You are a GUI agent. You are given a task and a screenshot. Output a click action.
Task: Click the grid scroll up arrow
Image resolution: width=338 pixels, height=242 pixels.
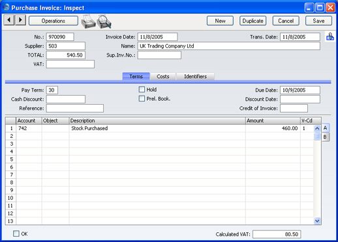point(317,129)
